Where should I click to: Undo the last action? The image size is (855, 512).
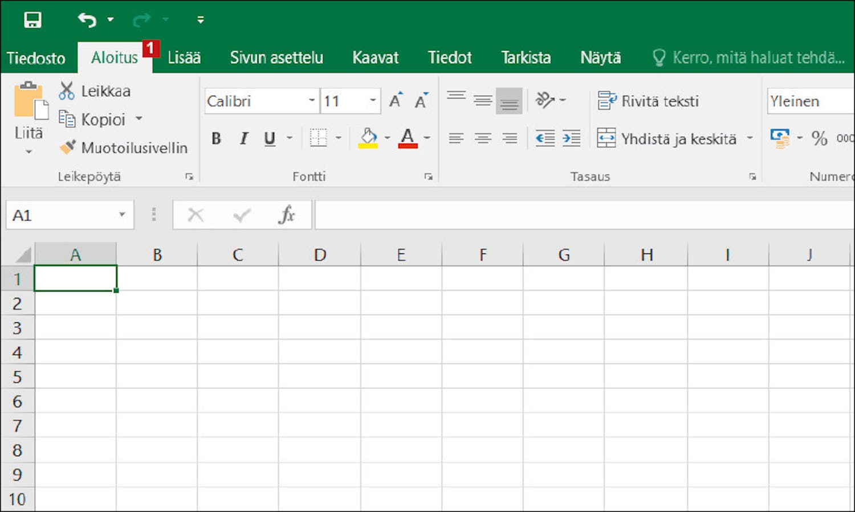point(87,20)
